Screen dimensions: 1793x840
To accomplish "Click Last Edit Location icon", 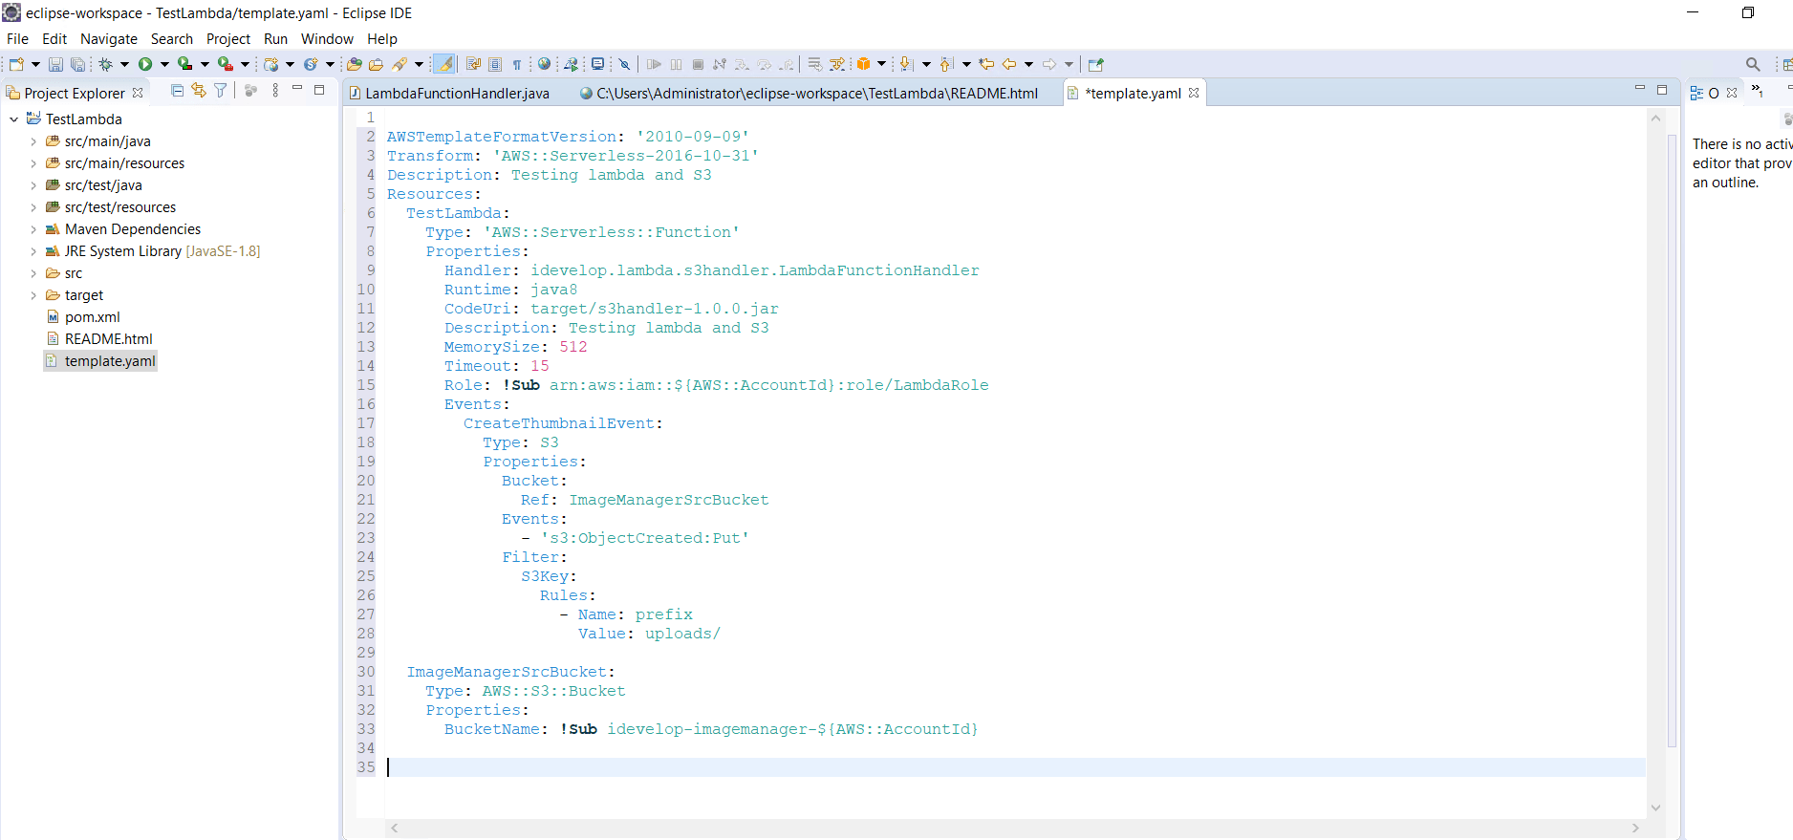I will (x=986, y=64).
